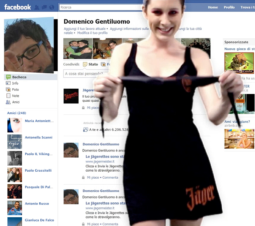
Task: Click the lock icon under first jägerettes post
Action: [83, 178]
